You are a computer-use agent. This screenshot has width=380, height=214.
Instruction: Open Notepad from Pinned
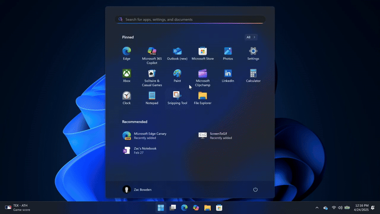[x=152, y=98]
